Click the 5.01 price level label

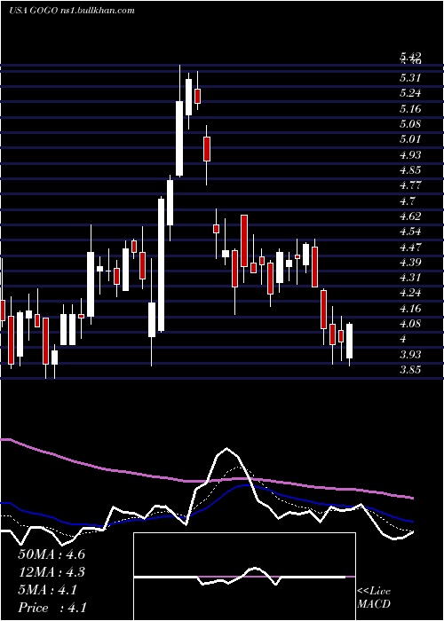point(410,139)
